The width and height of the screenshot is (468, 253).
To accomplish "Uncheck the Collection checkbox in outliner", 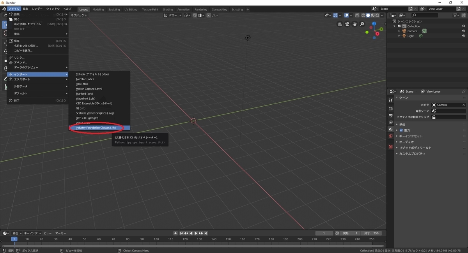I will (x=399, y=26).
